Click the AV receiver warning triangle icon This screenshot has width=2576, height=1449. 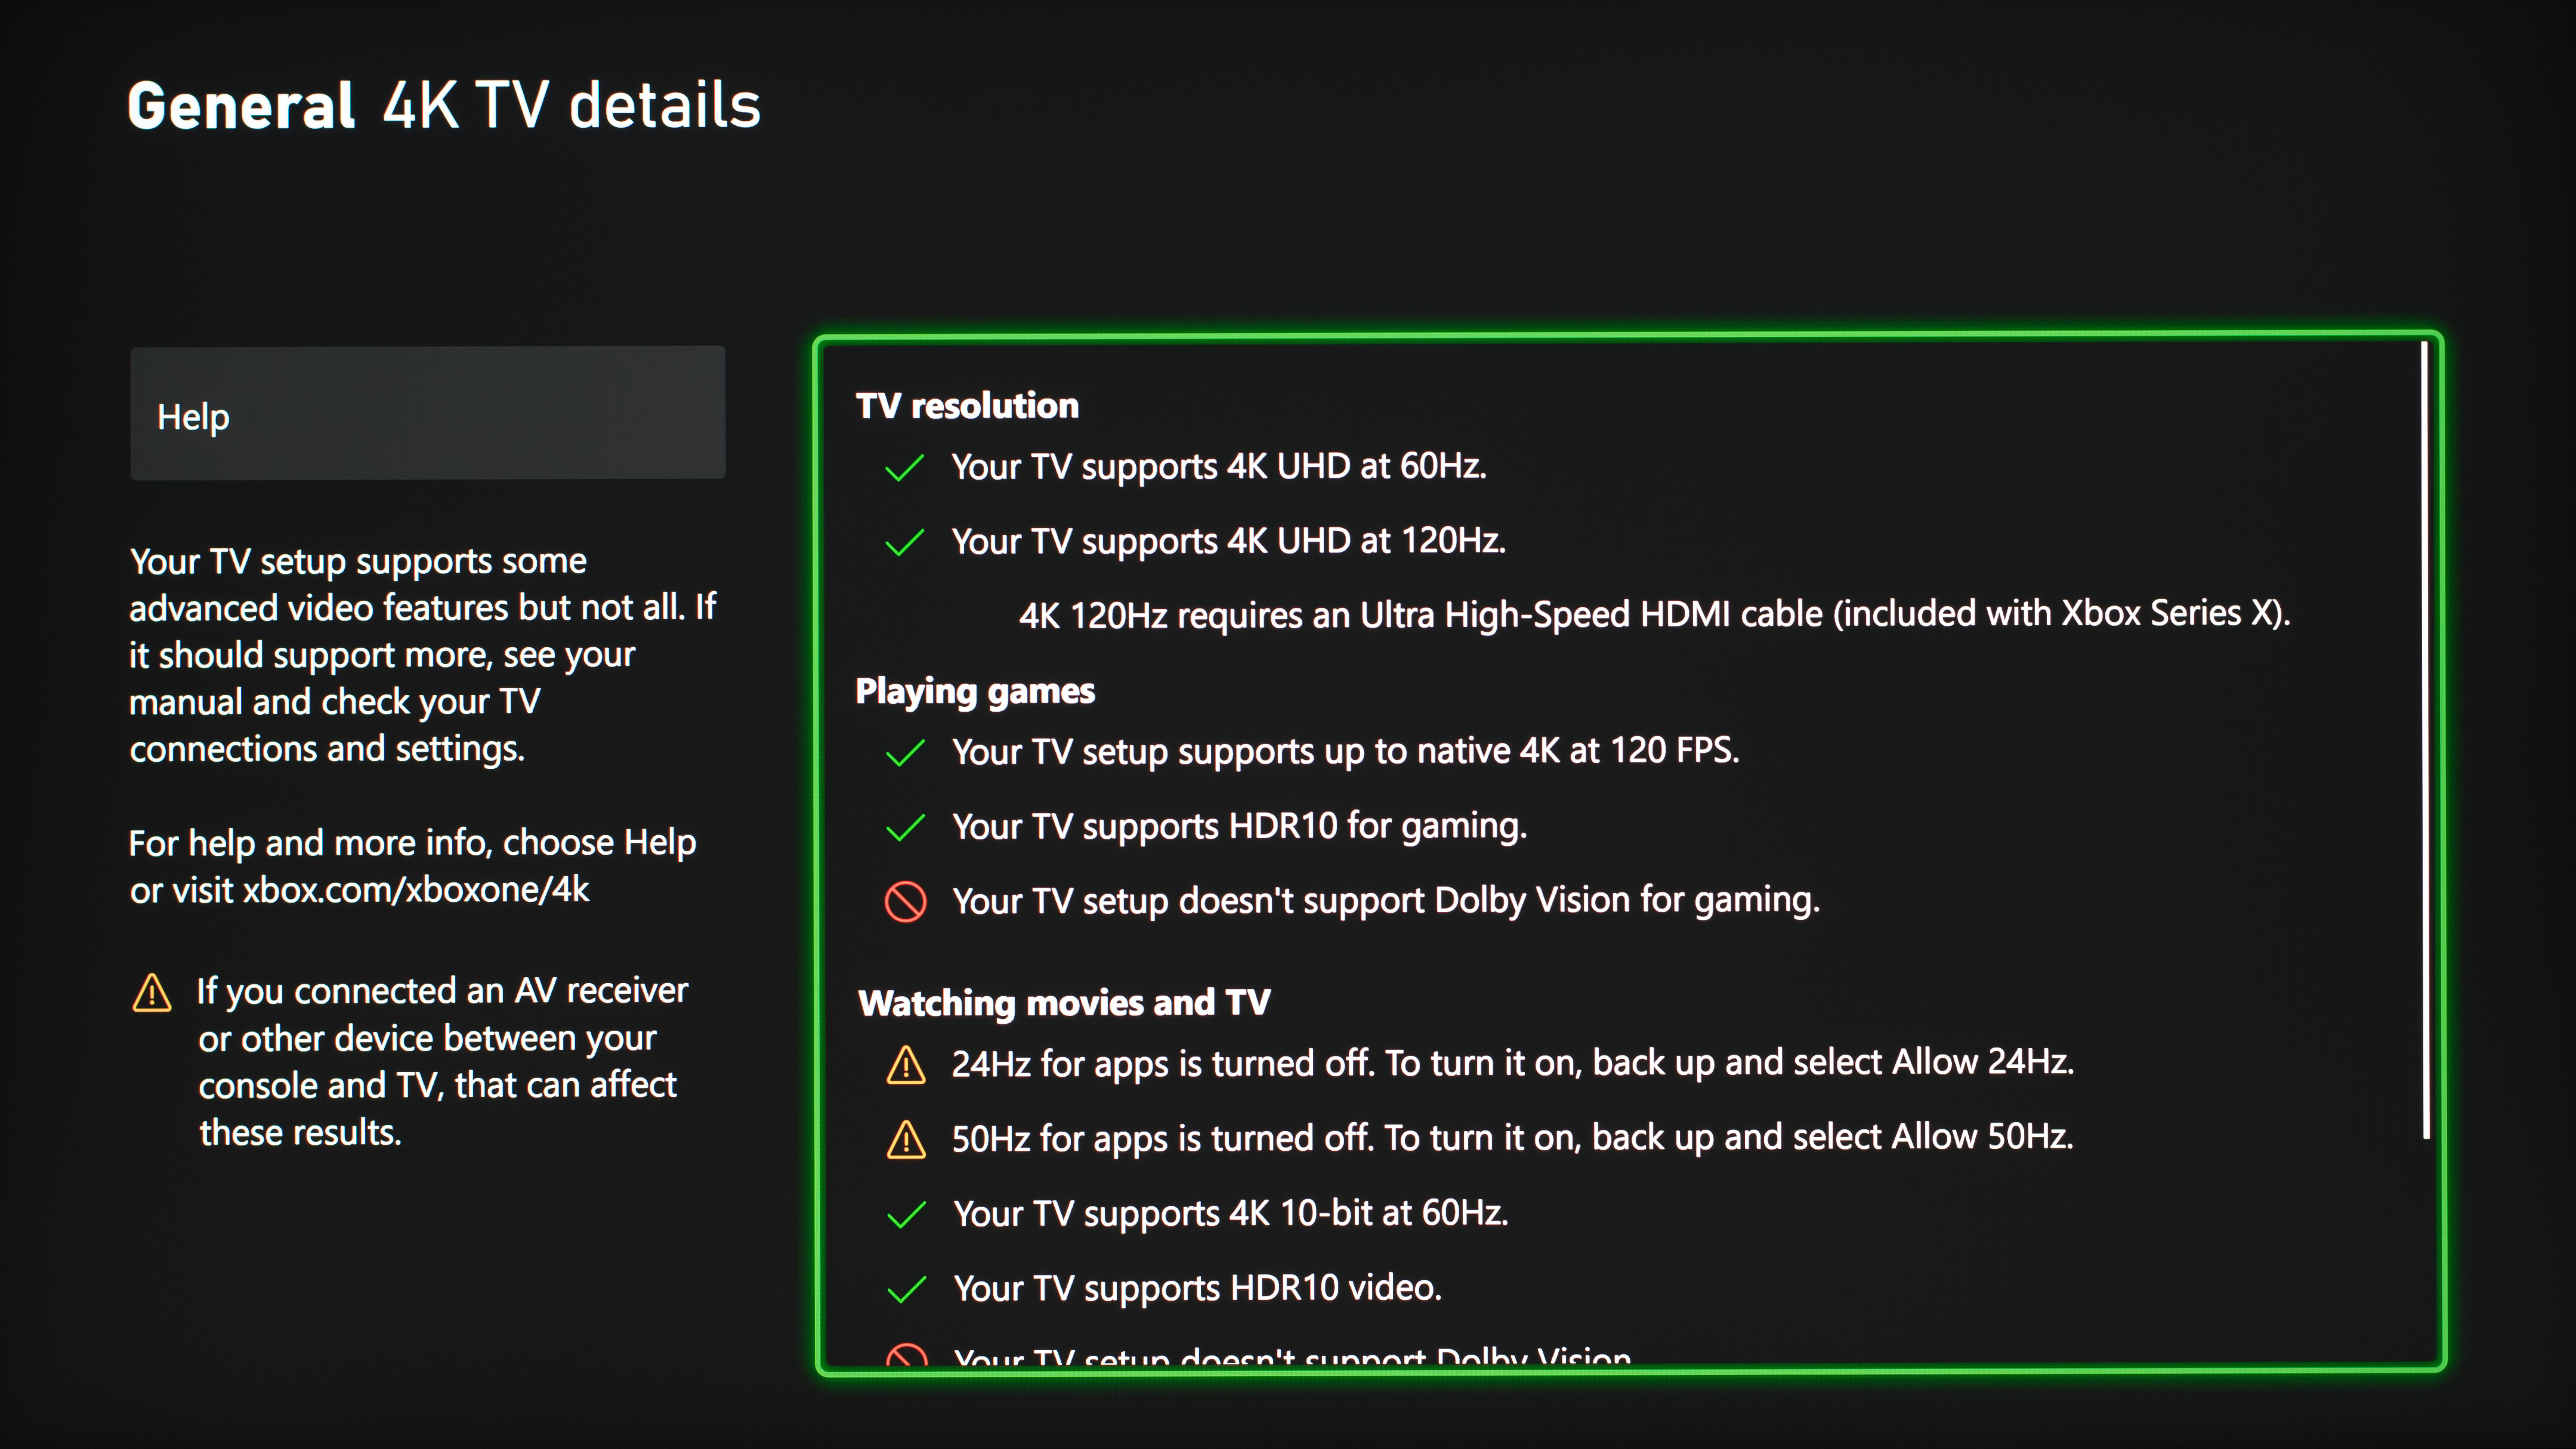click(x=152, y=993)
